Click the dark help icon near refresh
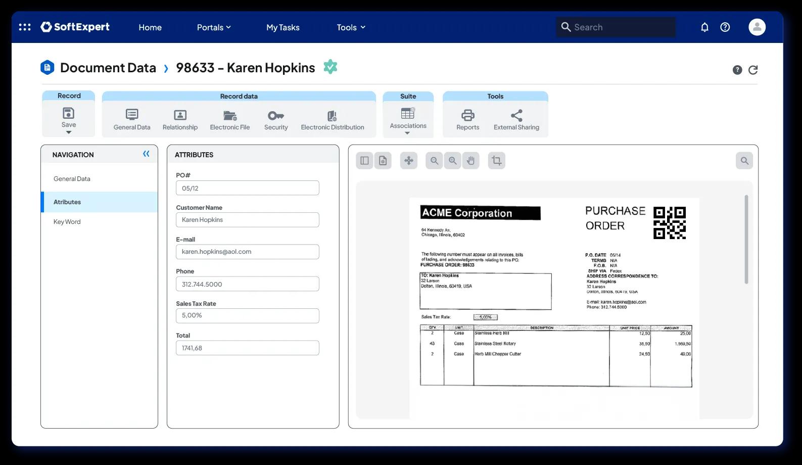The height and width of the screenshot is (465, 802). coord(737,70)
